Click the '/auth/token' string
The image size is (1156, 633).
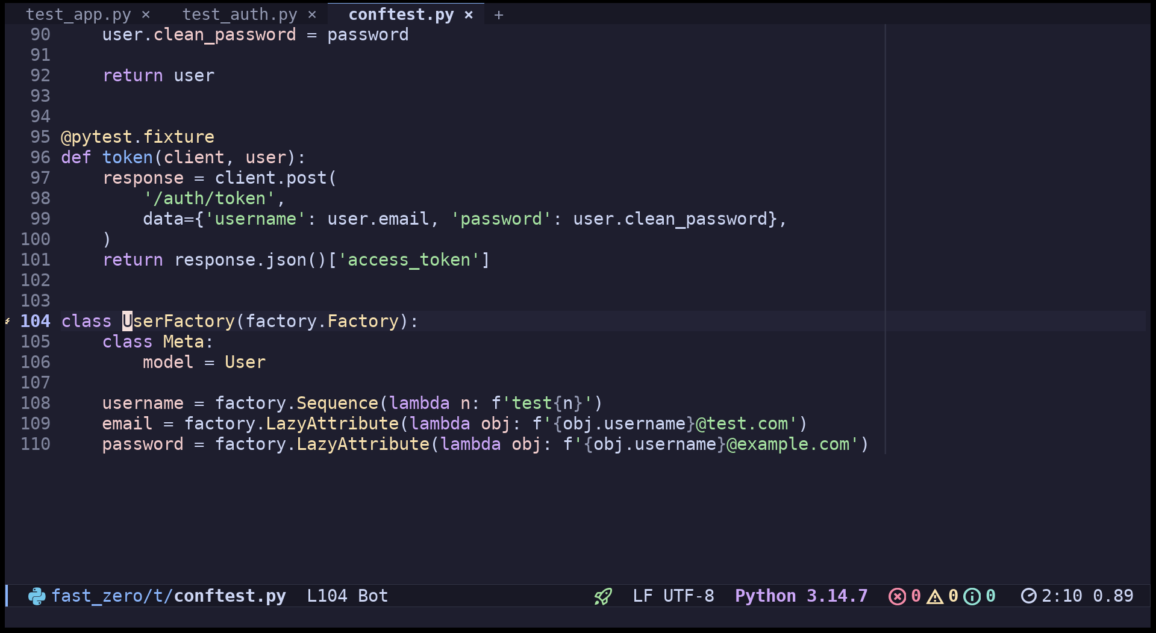(x=210, y=199)
